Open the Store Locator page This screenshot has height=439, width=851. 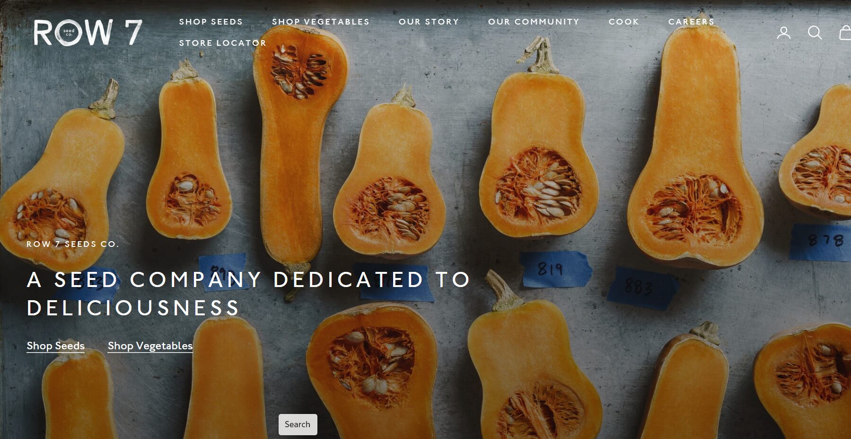223,43
